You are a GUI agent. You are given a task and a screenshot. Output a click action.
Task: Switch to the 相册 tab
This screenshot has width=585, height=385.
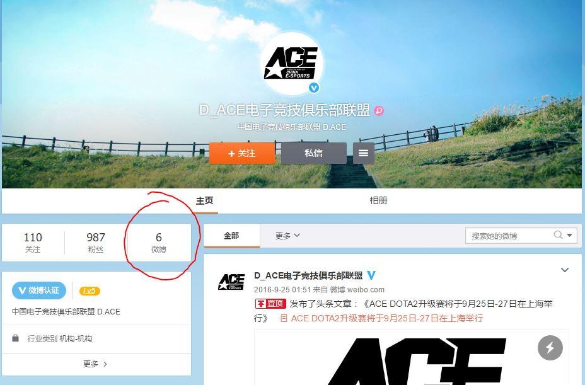(x=378, y=200)
